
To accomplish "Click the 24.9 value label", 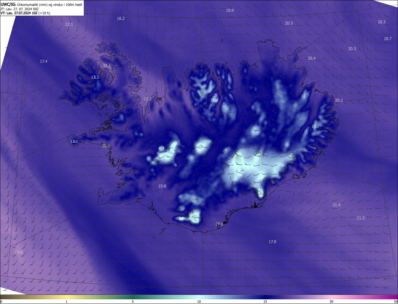I will pos(19,252).
